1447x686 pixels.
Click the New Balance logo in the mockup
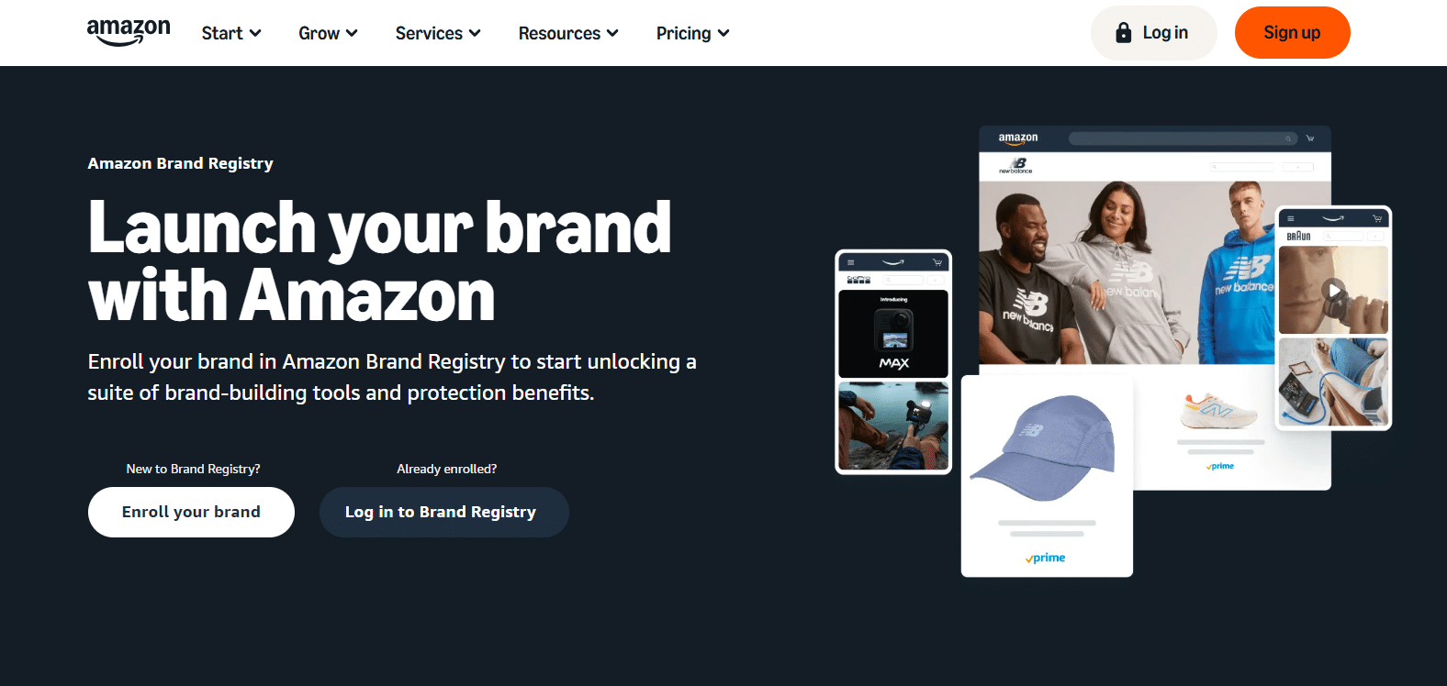pos(1016,166)
